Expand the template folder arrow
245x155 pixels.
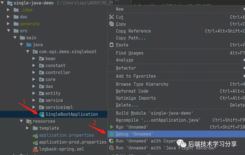pos(27,128)
